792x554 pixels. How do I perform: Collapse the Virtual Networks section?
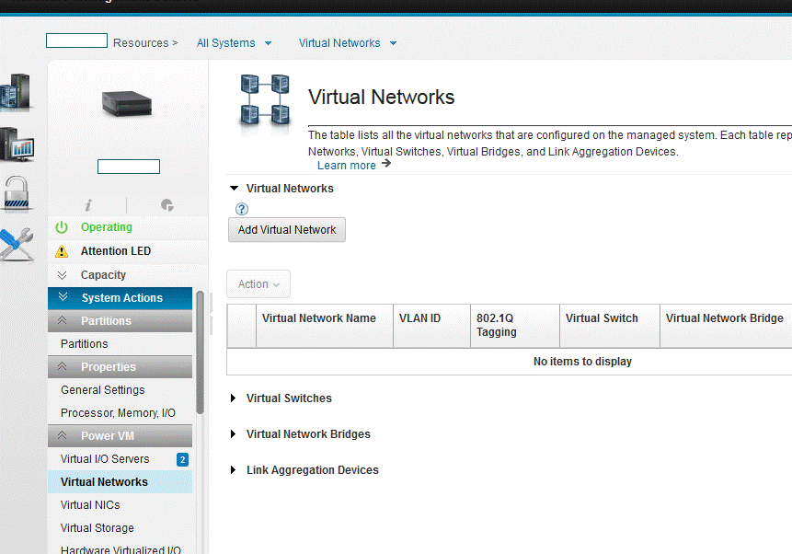coord(235,189)
